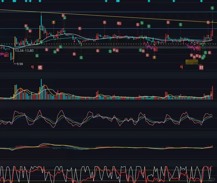Viewport: 217px width, 183px height.
Task: Click the tallest cyan volume bar
Action: tap(41, 89)
